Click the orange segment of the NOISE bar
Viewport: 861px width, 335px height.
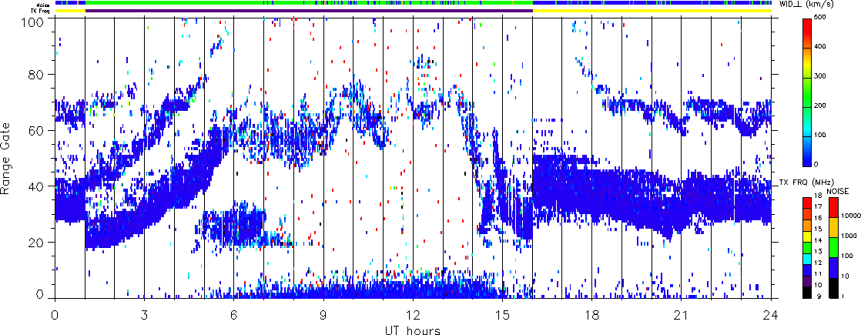pos(833,227)
